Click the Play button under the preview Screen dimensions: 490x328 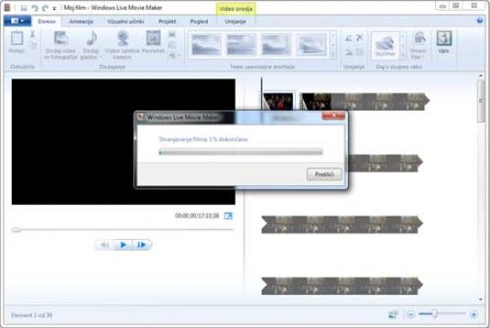pyautogui.click(x=123, y=245)
